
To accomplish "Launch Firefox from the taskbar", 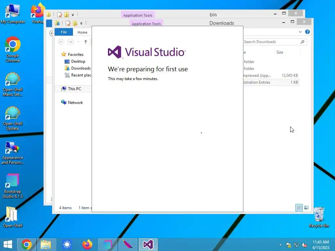I will point(87,244).
